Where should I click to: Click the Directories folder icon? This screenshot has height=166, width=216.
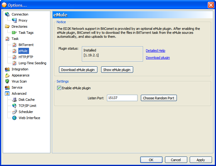click(7, 26)
